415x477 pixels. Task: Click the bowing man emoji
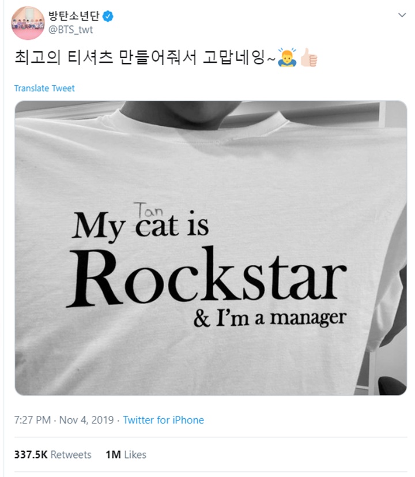(x=289, y=59)
